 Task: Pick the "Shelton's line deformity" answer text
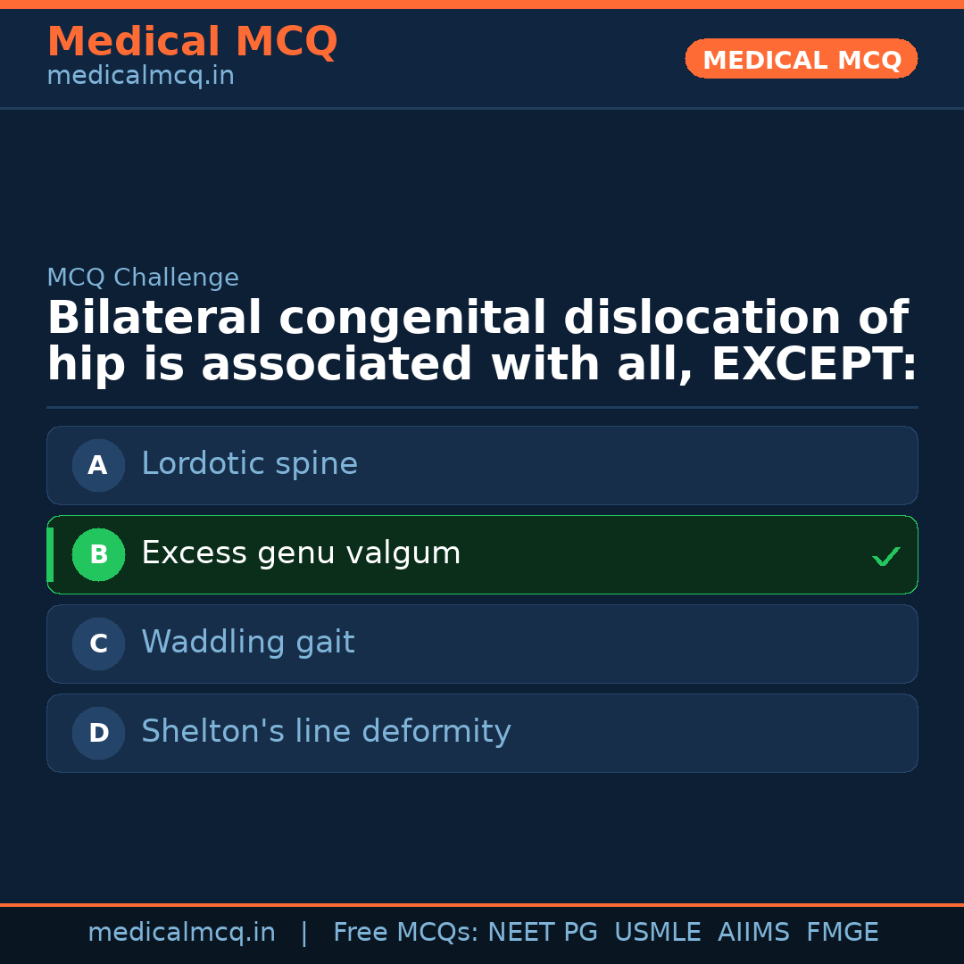click(326, 732)
